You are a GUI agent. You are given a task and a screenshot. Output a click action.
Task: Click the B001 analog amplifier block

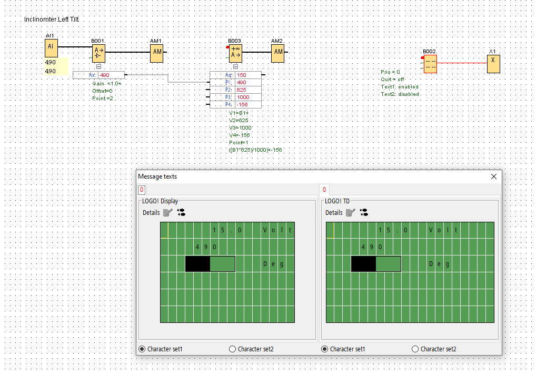[x=98, y=53]
